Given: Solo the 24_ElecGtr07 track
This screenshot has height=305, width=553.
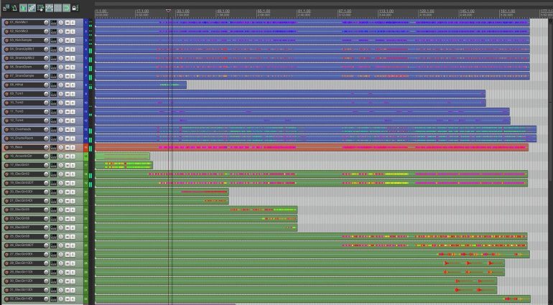Looking at the screenshot, I should 73,227.
